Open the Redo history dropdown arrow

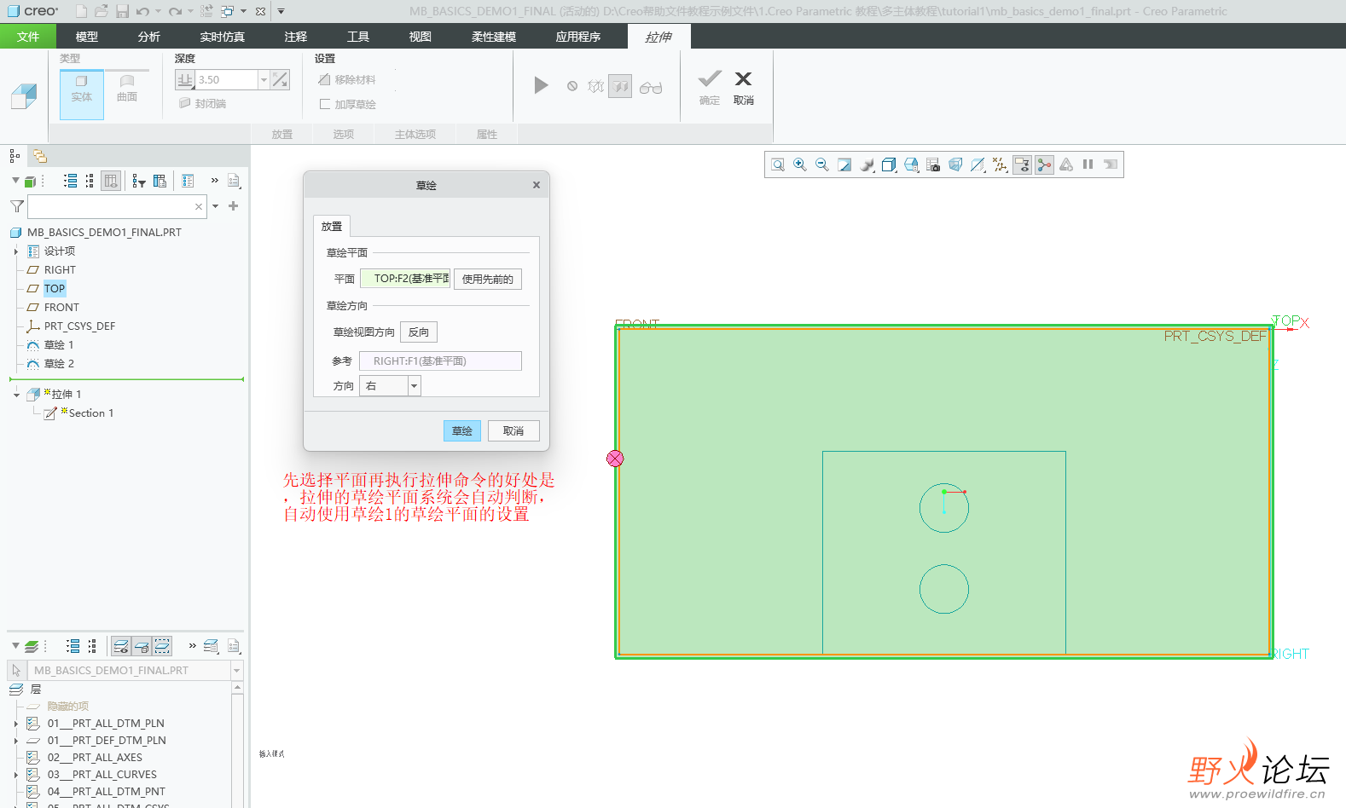[x=189, y=11]
